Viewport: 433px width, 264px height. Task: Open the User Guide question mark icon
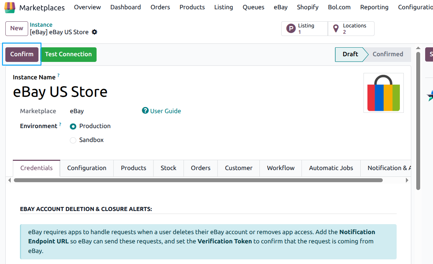click(x=145, y=111)
